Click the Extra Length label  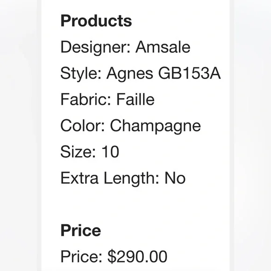coord(110,178)
